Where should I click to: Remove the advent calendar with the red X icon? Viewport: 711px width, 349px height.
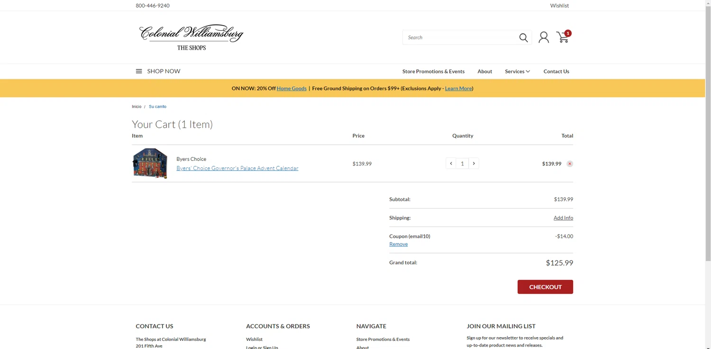(x=570, y=164)
